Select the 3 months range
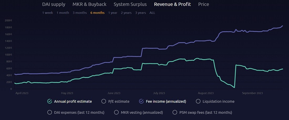 click(80, 13)
